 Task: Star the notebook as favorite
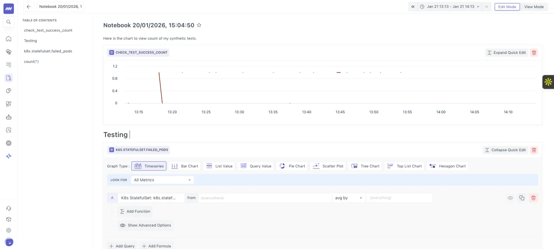click(x=199, y=25)
